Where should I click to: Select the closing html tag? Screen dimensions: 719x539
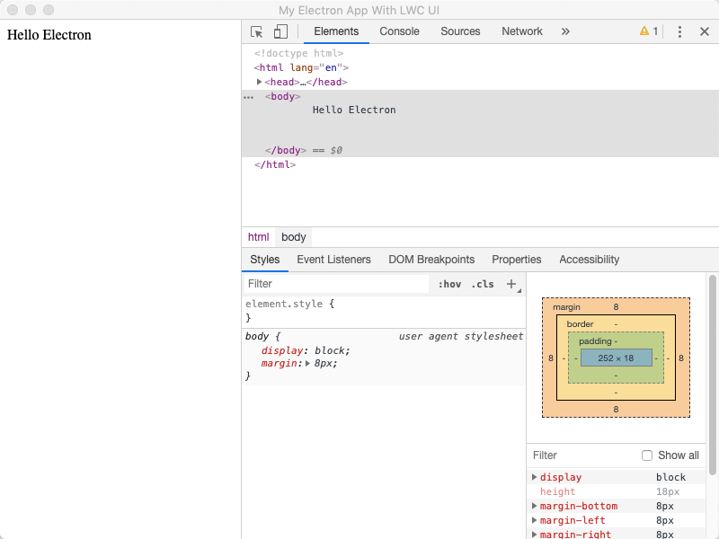(x=275, y=164)
